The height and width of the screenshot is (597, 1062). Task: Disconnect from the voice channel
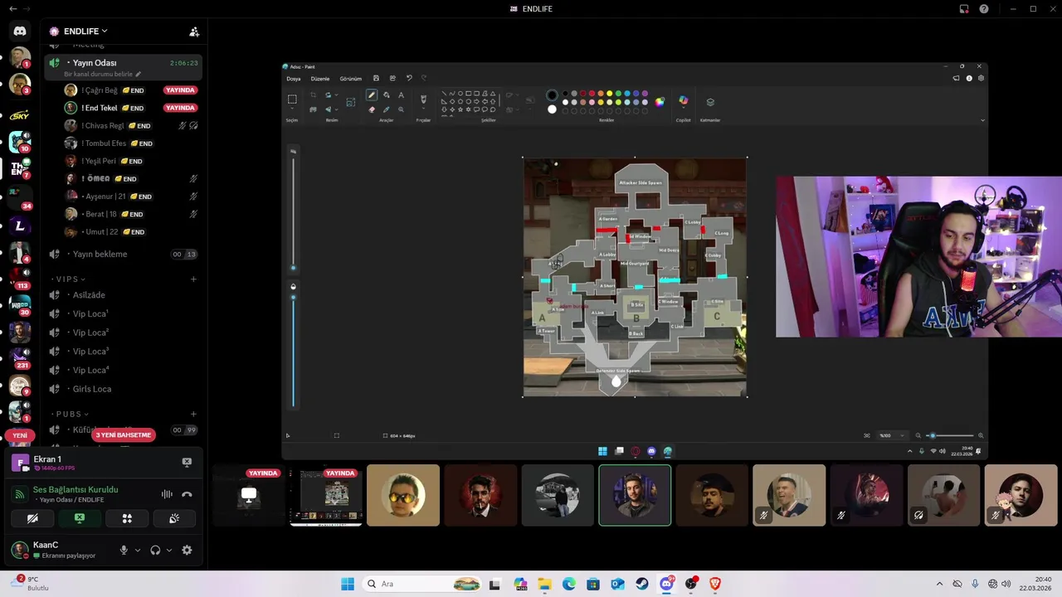click(x=187, y=494)
